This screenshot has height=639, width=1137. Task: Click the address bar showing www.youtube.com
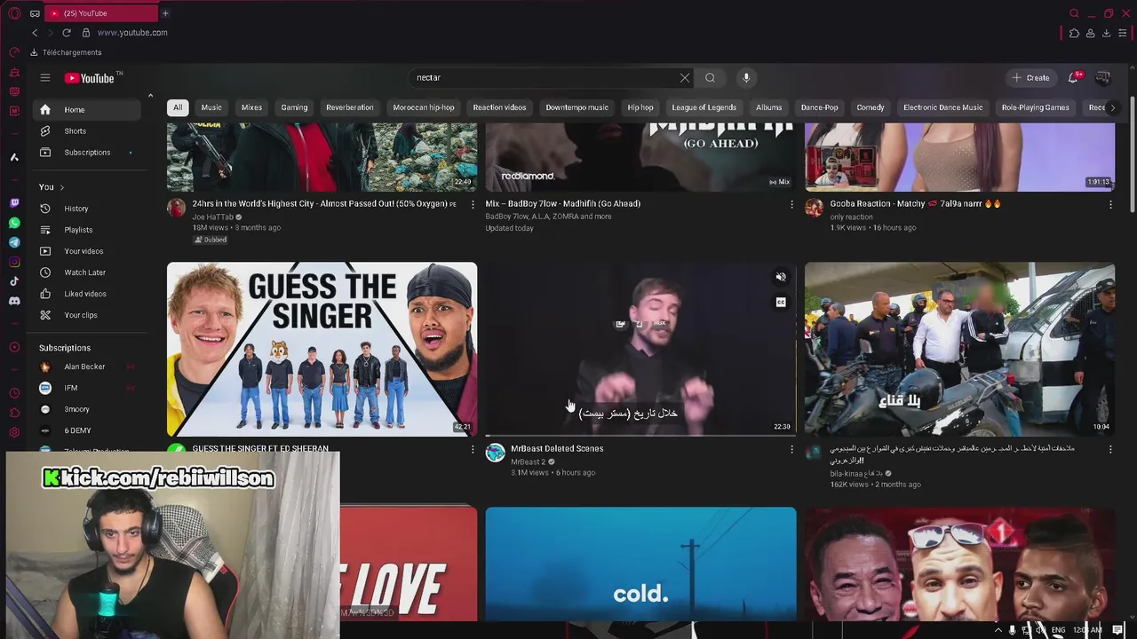coord(132,33)
